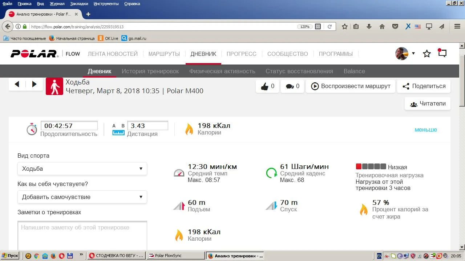Bookmark this page with the star icon
This screenshot has width=465, height=261.
345,26
